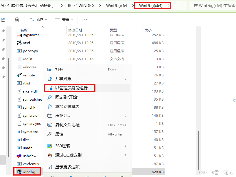This screenshot has height=177, width=236.
Task: Choose Run as administrator (以管理员身份运行)
Action: coord(87,88)
